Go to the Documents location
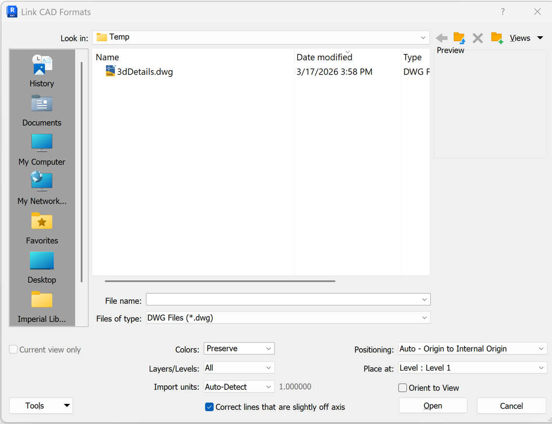The width and height of the screenshot is (552, 424). coord(42,110)
